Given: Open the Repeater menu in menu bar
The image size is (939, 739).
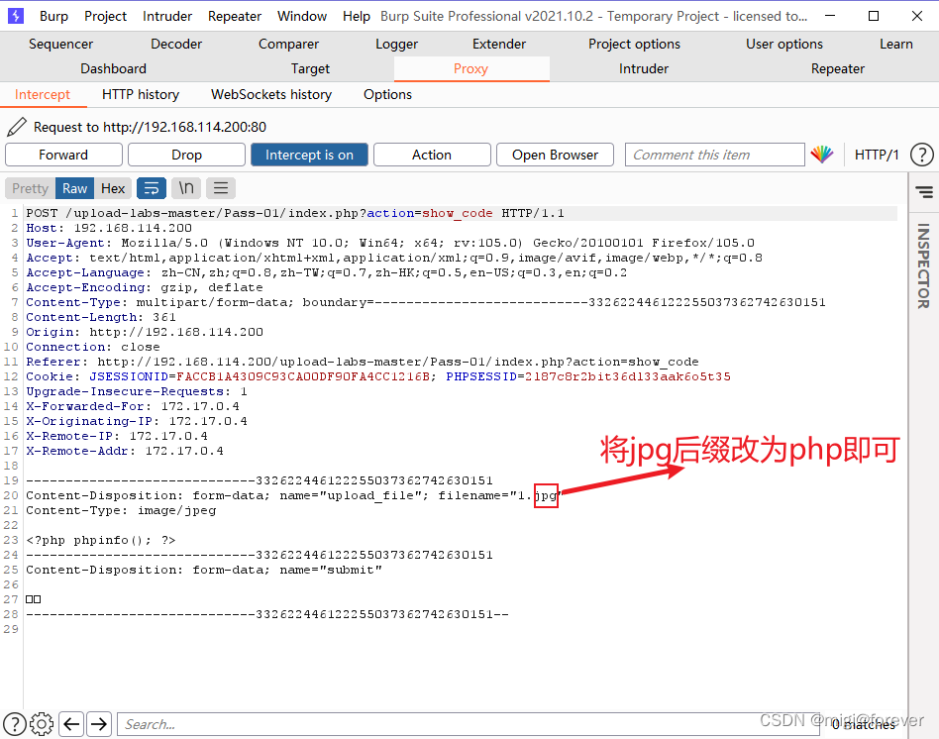Looking at the screenshot, I should (235, 16).
